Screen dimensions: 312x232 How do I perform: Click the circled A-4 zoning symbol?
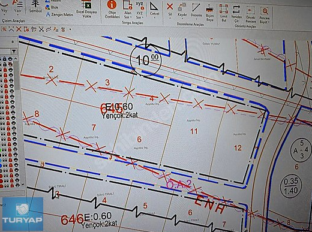coord(301,150)
